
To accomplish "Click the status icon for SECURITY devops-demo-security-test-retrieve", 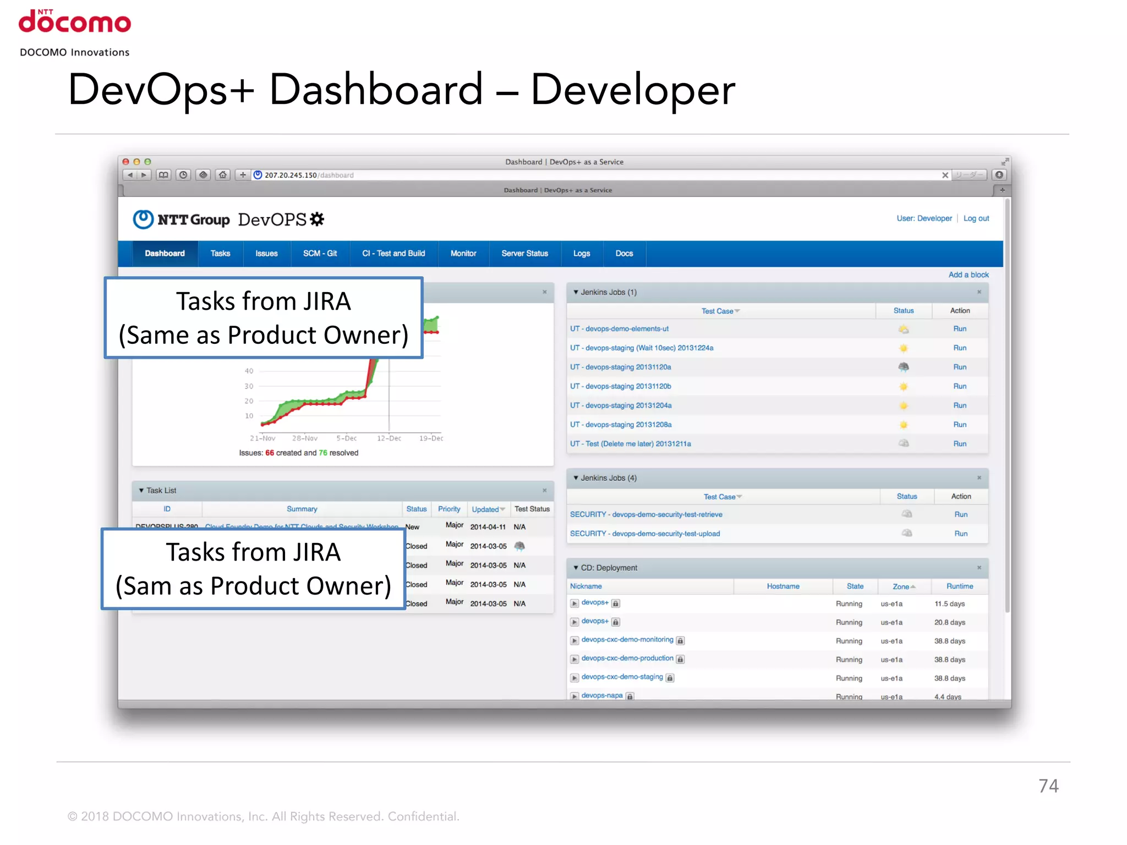I will click(906, 514).
